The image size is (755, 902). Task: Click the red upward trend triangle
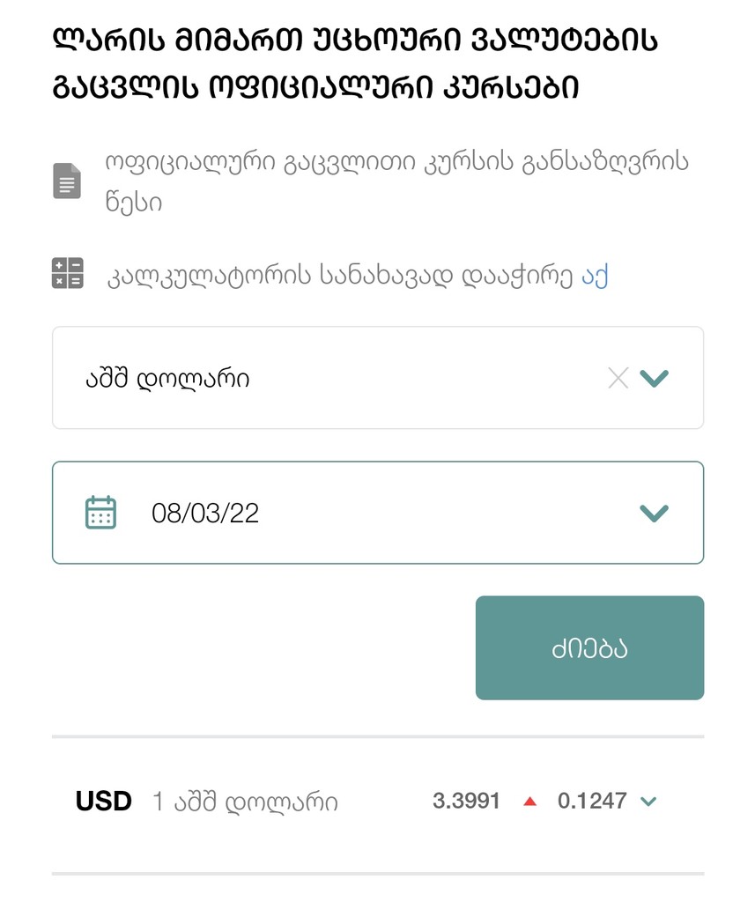[x=530, y=801]
